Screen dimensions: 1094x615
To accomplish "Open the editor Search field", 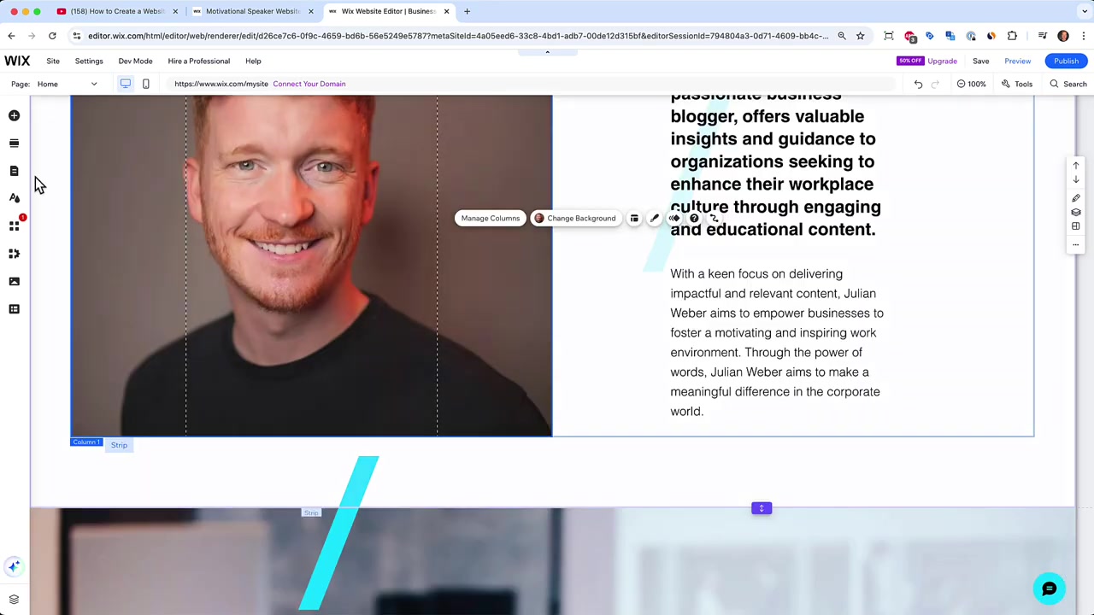I will pyautogui.click(x=1068, y=84).
